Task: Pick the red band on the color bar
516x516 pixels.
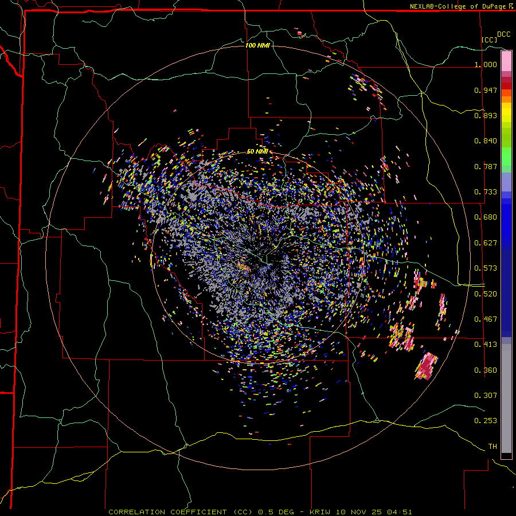Action: pyautogui.click(x=506, y=85)
